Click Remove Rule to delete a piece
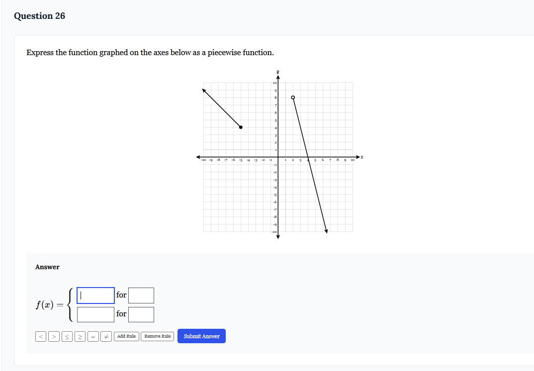Viewport: 534px width, 371px height. (x=157, y=336)
